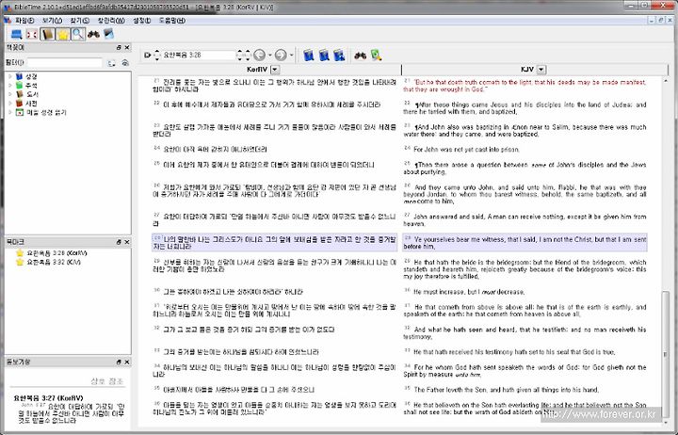Float the 돋보기 panel
Viewport: 678px width, 435px height.
(x=119, y=362)
